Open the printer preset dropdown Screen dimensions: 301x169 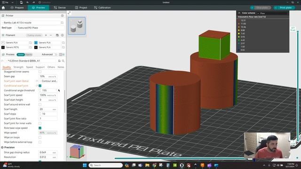(31, 23)
